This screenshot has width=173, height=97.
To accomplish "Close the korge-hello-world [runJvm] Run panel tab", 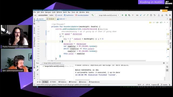I will (x=62, y=63).
